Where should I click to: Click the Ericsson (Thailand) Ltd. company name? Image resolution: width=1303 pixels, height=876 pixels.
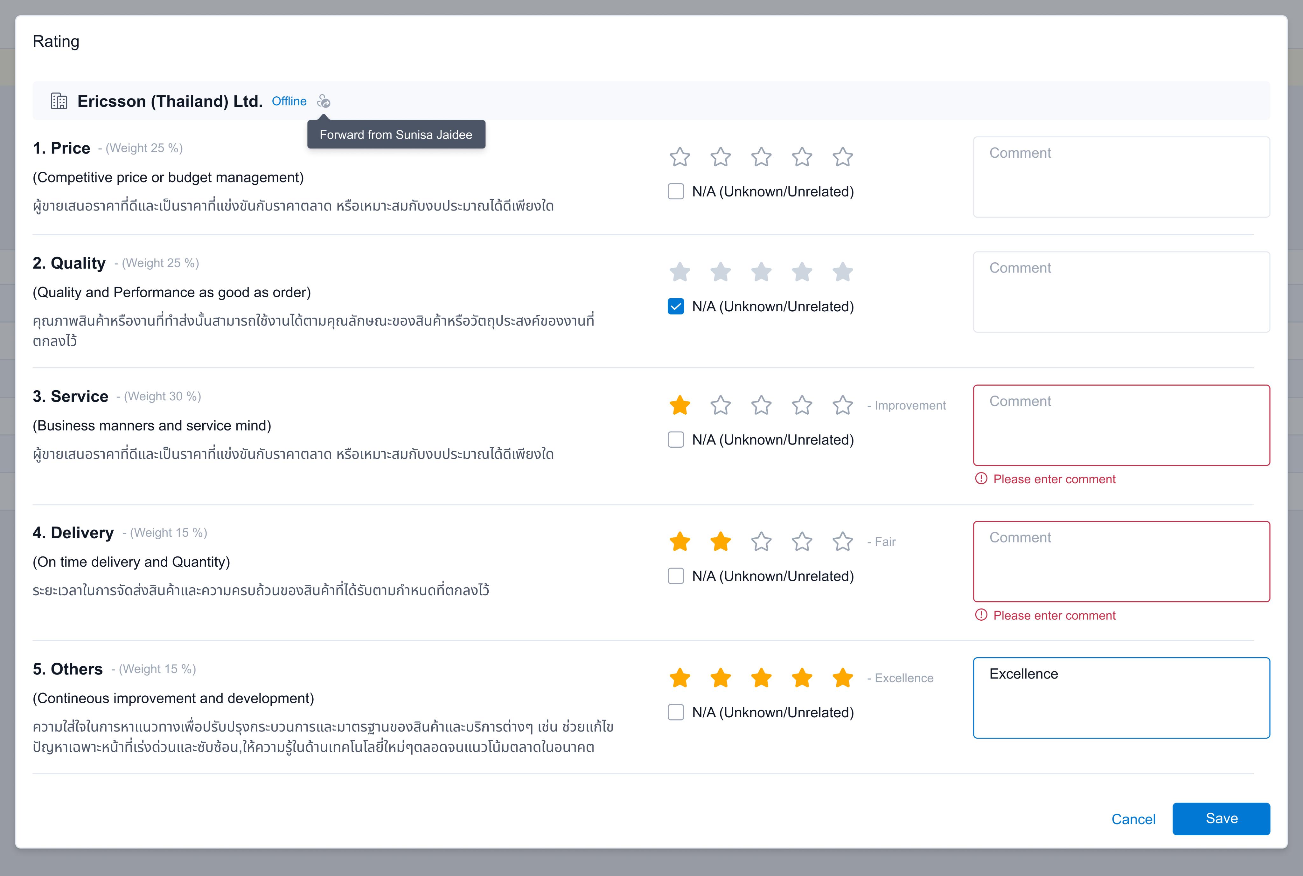click(x=170, y=101)
